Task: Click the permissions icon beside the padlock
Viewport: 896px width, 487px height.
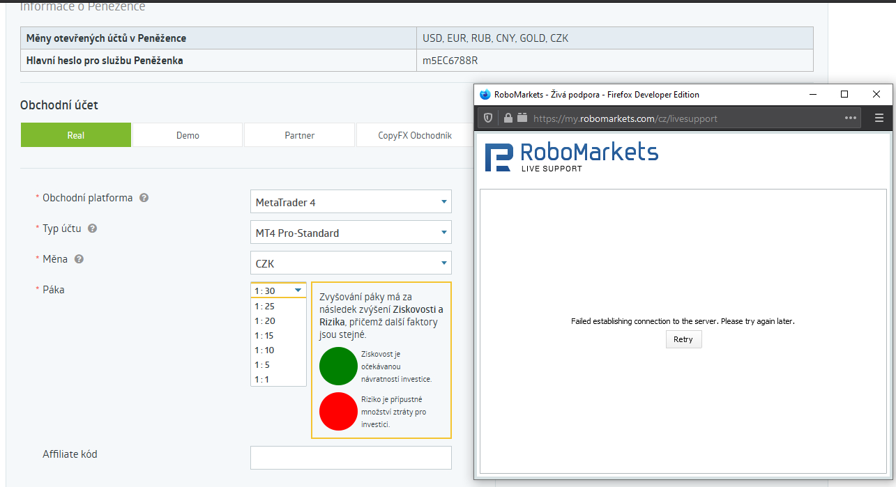Action: 522,118
